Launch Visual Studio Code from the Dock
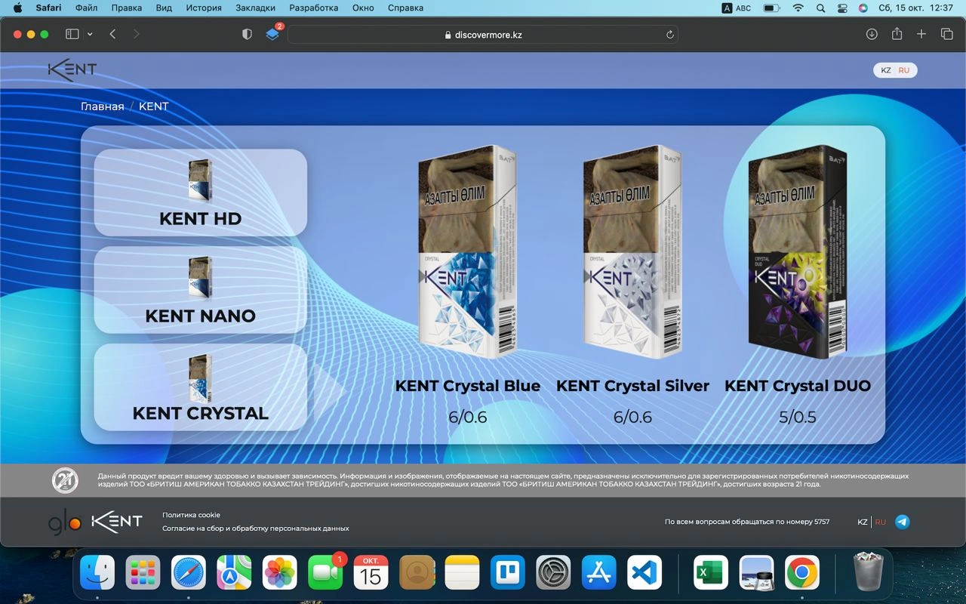 click(x=645, y=573)
